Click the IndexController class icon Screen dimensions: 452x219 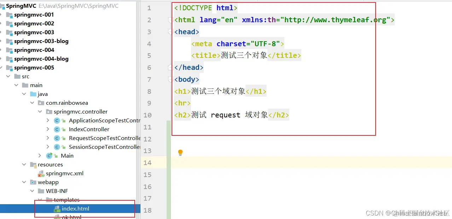click(57, 129)
